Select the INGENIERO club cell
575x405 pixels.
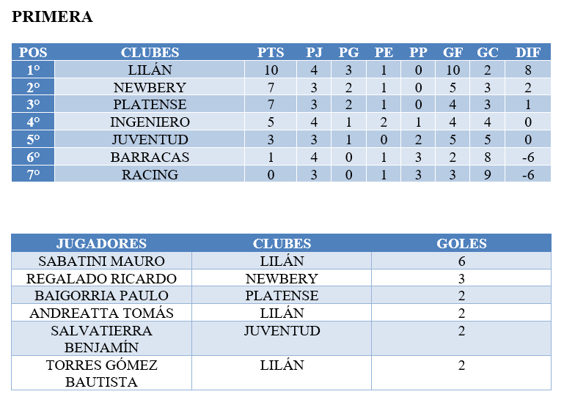click(150, 122)
